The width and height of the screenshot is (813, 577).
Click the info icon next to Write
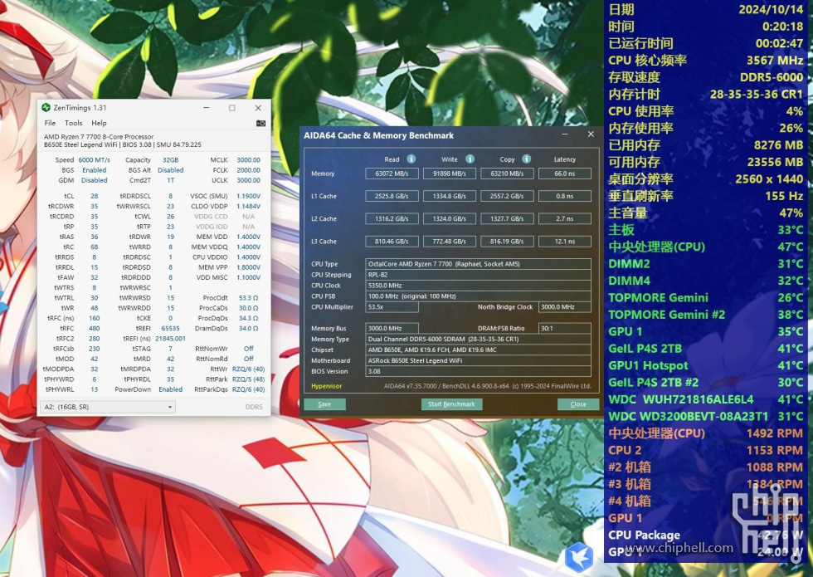[470, 159]
